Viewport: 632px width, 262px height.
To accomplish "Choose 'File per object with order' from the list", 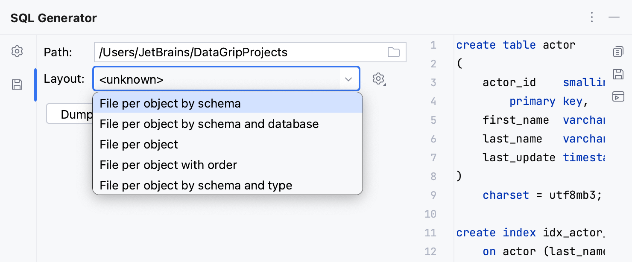I will click(x=168, y=165).
